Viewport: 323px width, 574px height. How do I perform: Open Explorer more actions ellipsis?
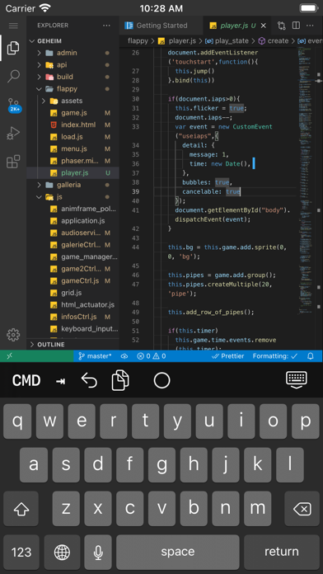[106, 26]
